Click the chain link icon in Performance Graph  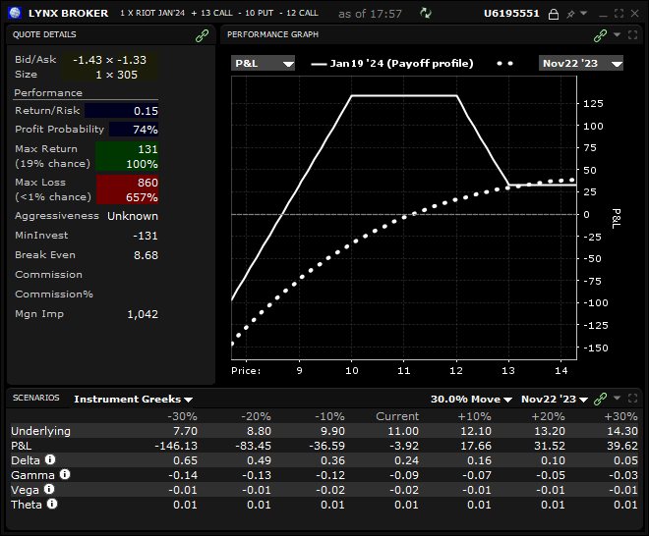[600, 34]
